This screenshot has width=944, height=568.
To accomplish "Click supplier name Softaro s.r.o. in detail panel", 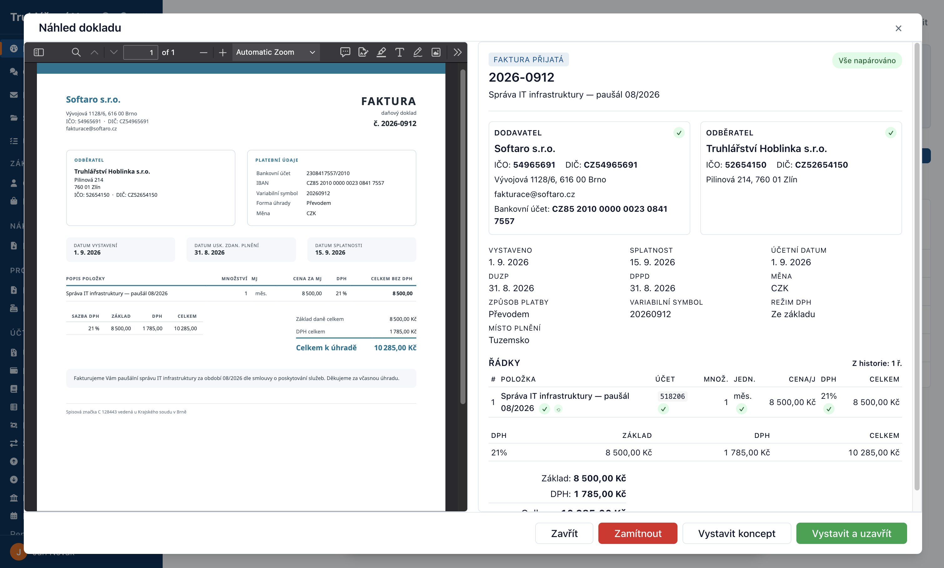I will pos(524,149).
